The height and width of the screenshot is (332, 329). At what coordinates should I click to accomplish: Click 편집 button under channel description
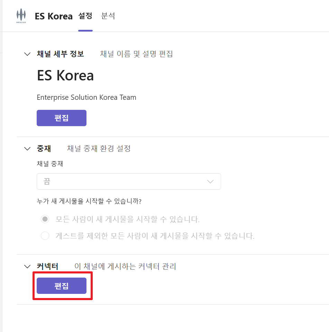pyautogui.click(x=62, y=118)
